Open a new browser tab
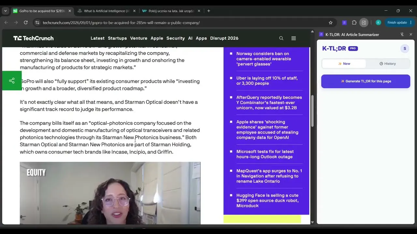Viewport: 417px width, 234px height. click(x=208, y=11)
